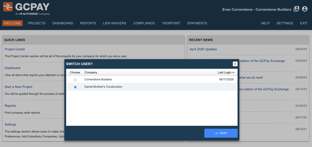The image size is (312, 147).
Task: Click the QUICK LINKS panel header
Action: click(94, 40)
